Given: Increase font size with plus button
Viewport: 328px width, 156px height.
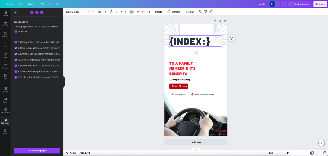Looking at the screenshot, I should tap(106, 12).
